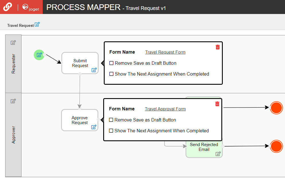Click the edit icon beside Travel Request title

click(x=37, y=25)
